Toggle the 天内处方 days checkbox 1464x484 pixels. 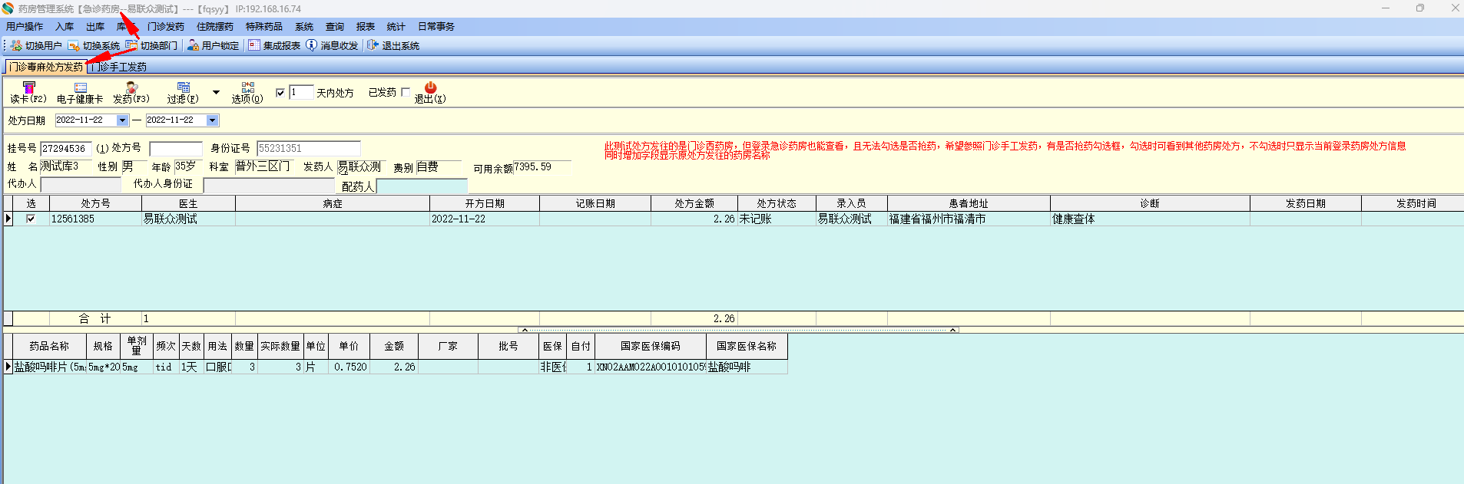(280, 93)
